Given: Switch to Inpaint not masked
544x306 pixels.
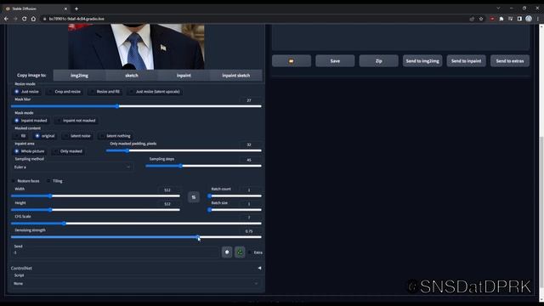Looking at the screenshot, I should (76, 121).
